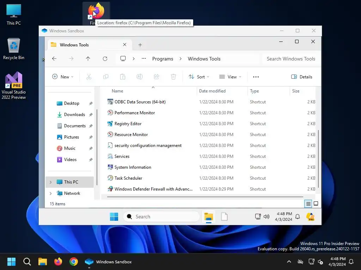Show hidden icons tray chevron
361x270 pixels.
289,262
